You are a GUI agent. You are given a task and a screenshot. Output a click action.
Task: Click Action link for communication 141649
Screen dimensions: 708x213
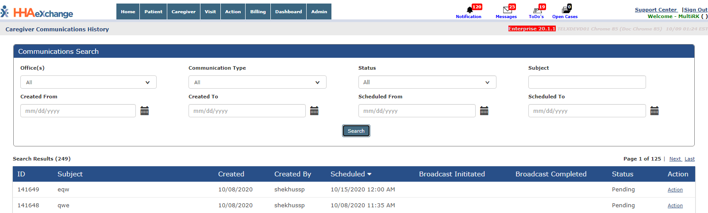click(x=675, y=190)
